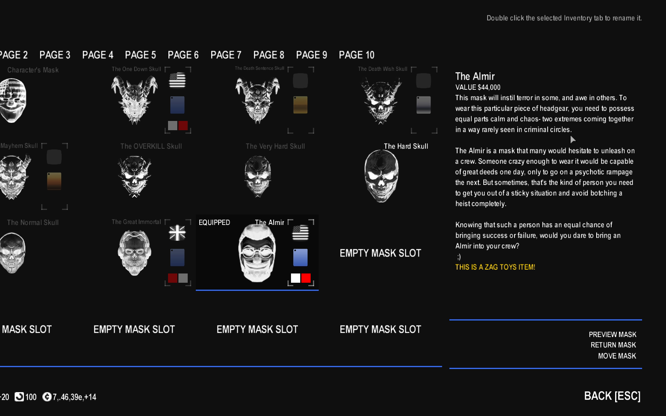Click the gold material swatch on Death Sentence Skull
This screenshot has width=666, height=416.
pos(301,105)
